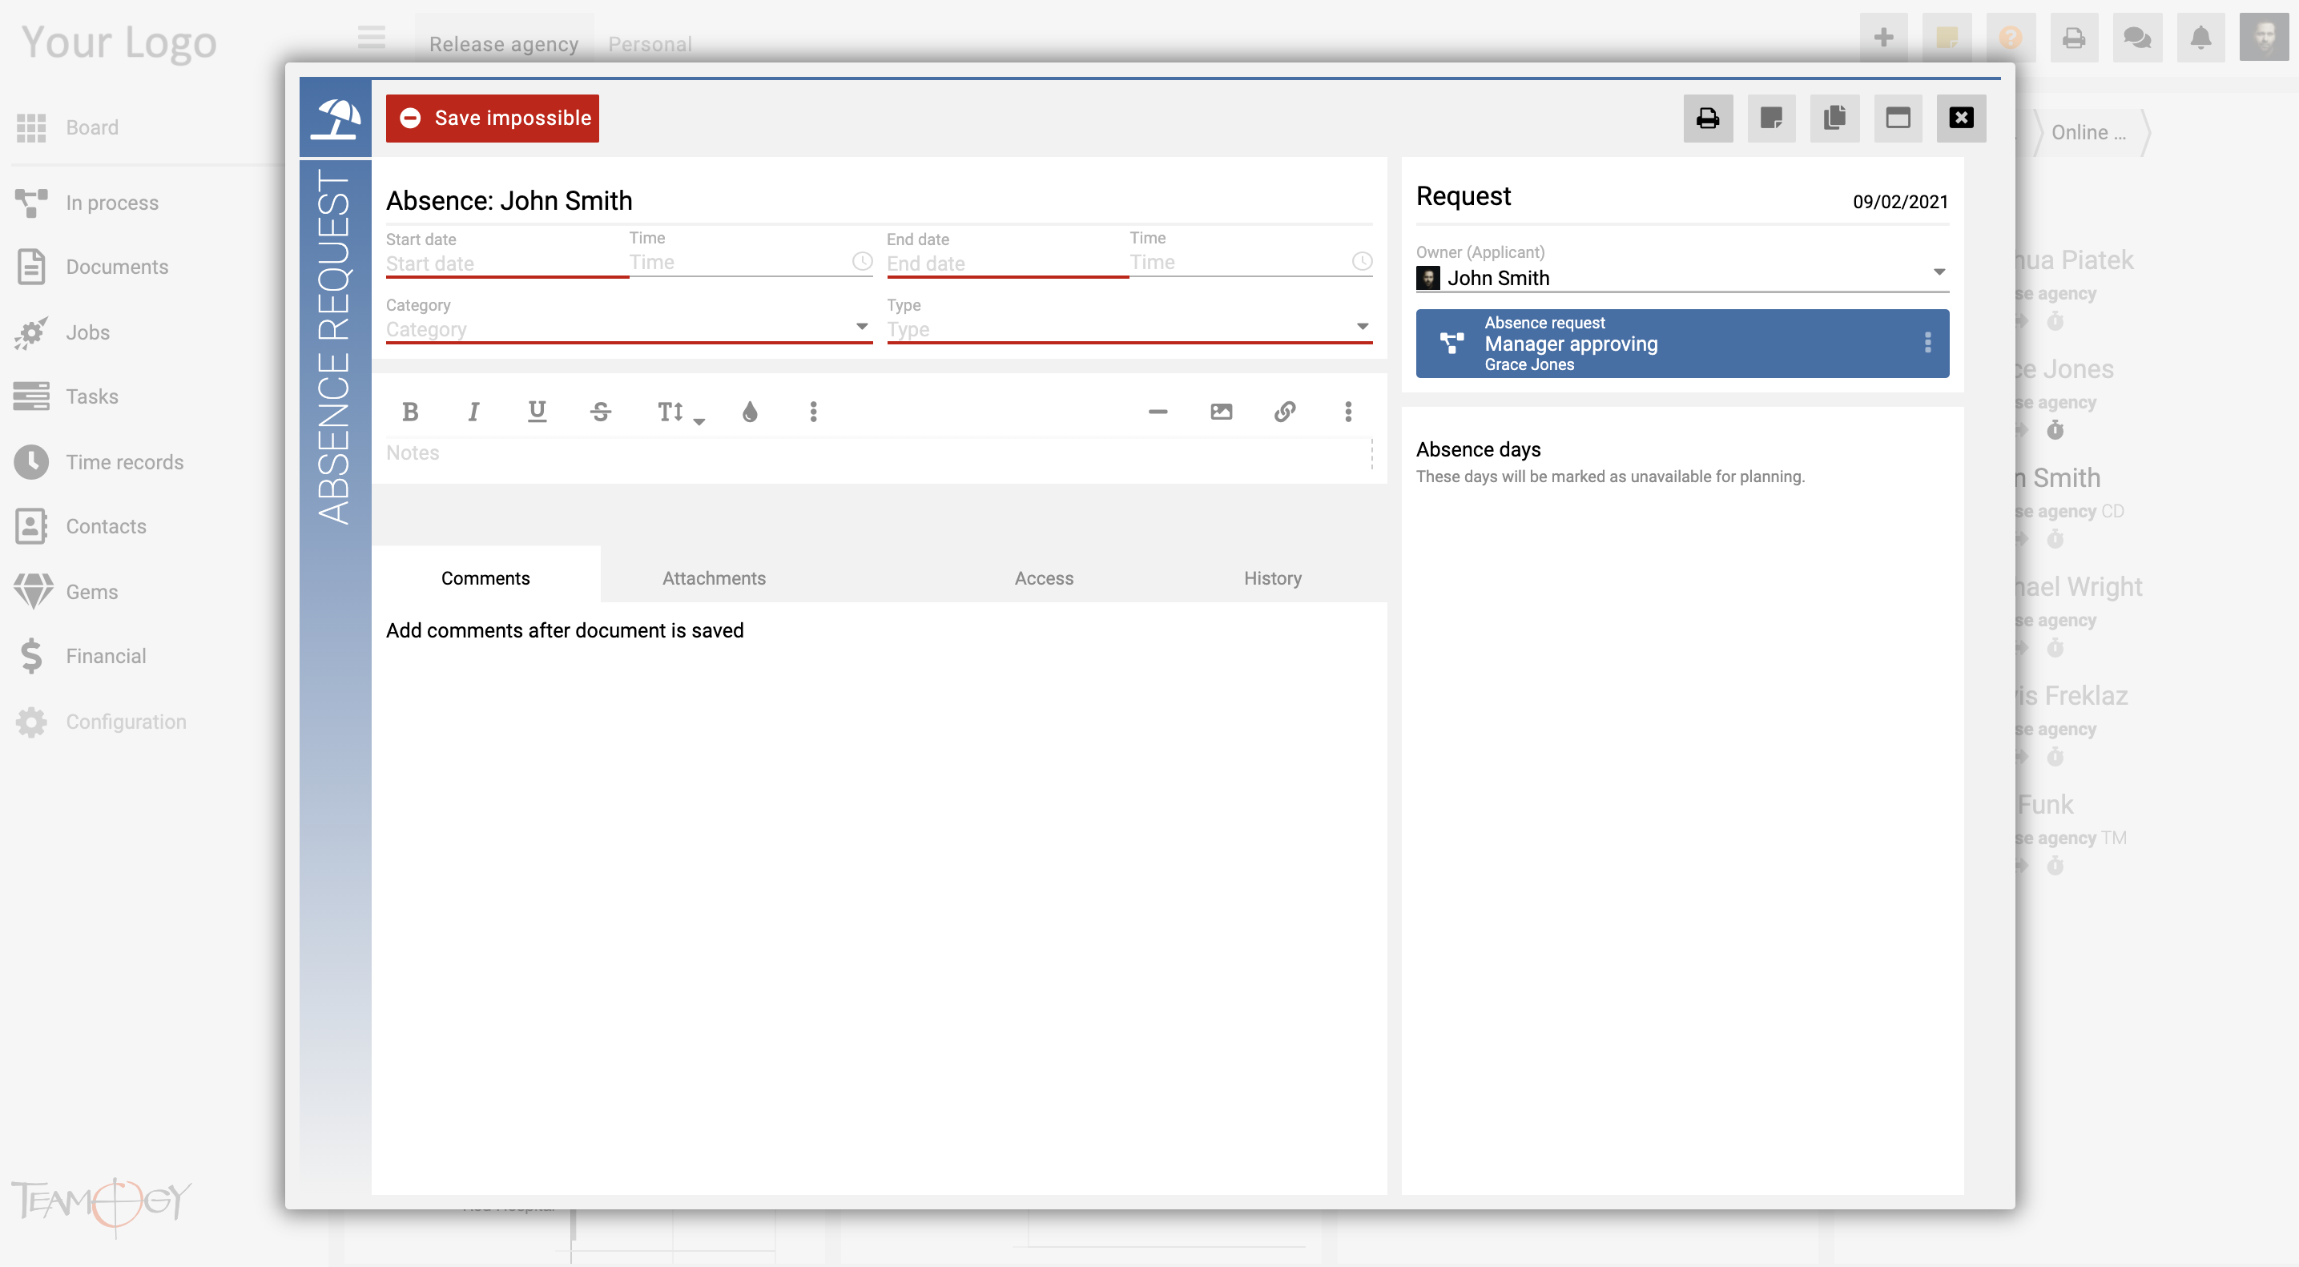Screen dimensions: 2299x1267
Task: Switch to the History tab
Action: pos(1273,577)
